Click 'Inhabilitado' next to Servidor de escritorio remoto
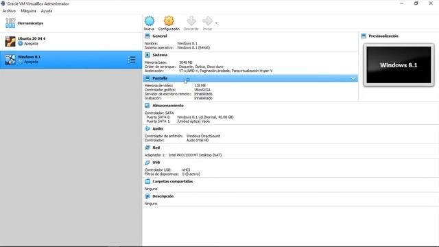The height and width of the screenshot is (247, 439). pos(203,94)
